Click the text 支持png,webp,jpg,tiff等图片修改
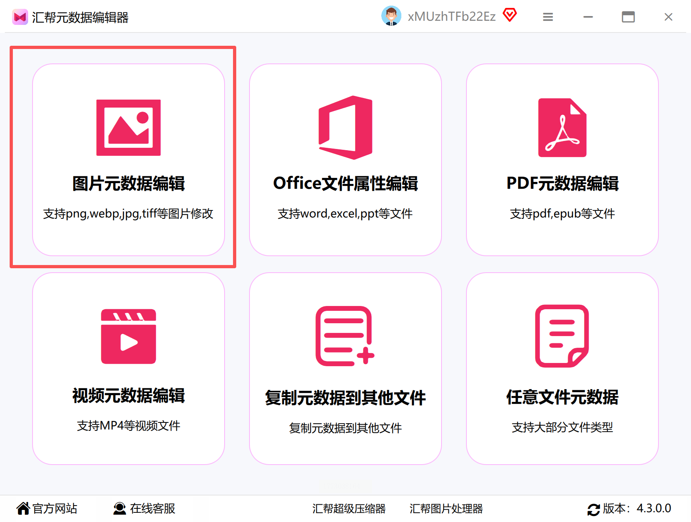The image size is (691, 522). tap(128, 214)
